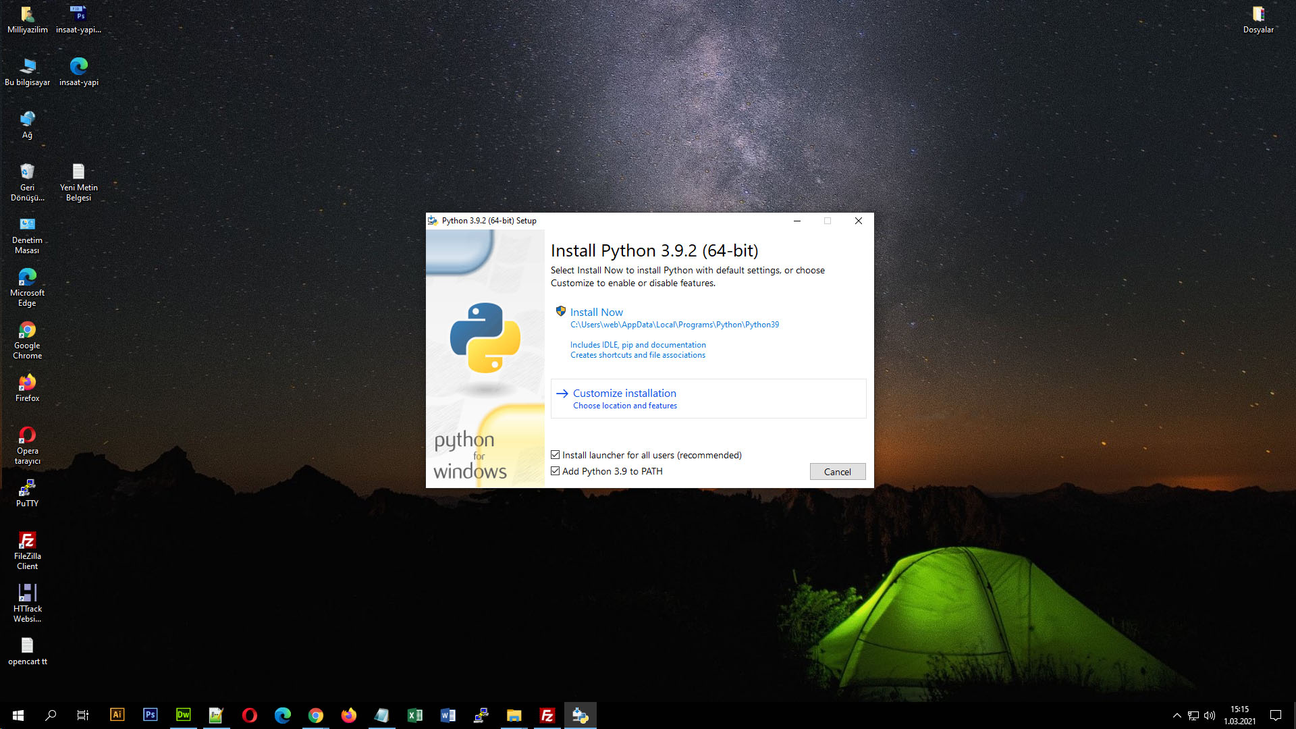The height and width of the screenshot is (729, 1296).
Task: Click Install Now in Python setup
Action: coord(596,312)
